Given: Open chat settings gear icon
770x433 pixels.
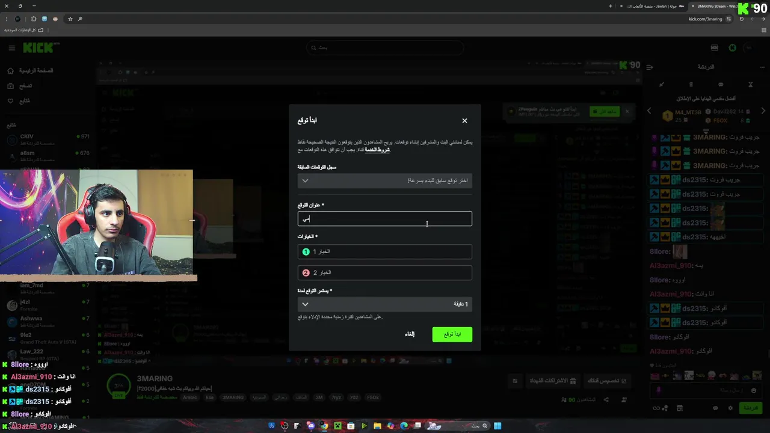Looking at the screenshot, I should [x=730, y=408].
